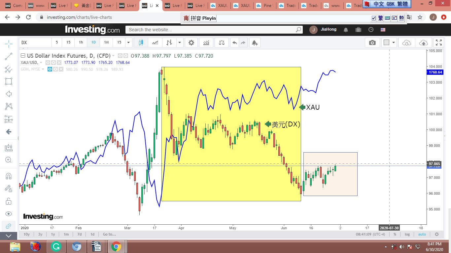Open settings for XAU/USD series
This screenshot has height=253, width=451.
click(53, 63)
